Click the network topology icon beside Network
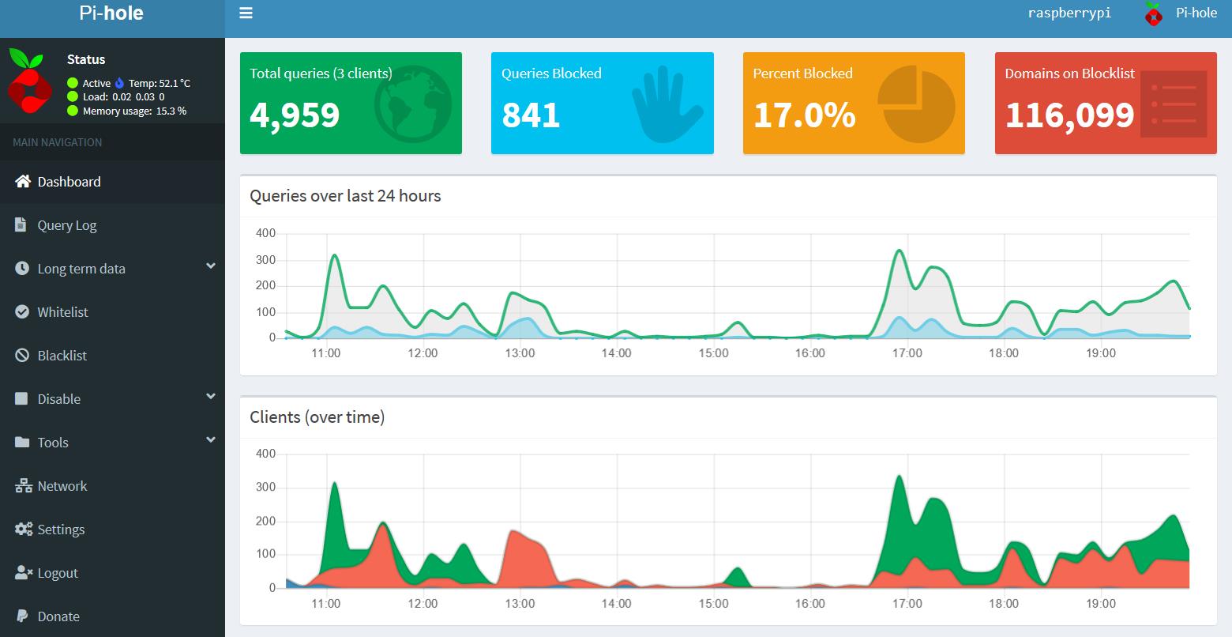 tap(24, 485)
